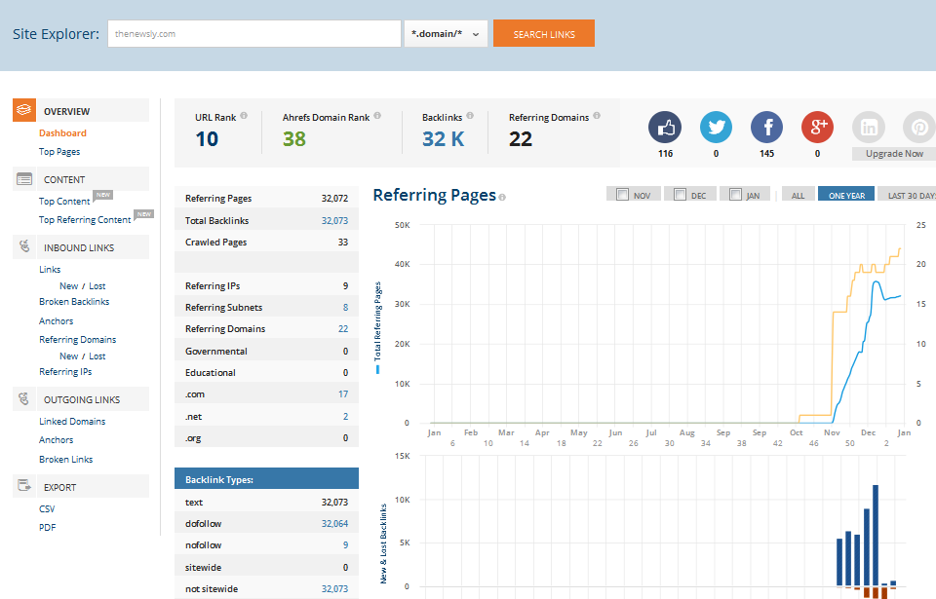Toggle the JAN checkbox
This screenshot has width=936, height=599.
pos(735,195)
